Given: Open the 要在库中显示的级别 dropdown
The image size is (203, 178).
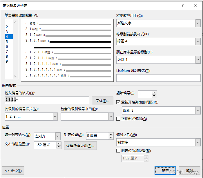Looking at the screenshot, I should tap(198, 60).
